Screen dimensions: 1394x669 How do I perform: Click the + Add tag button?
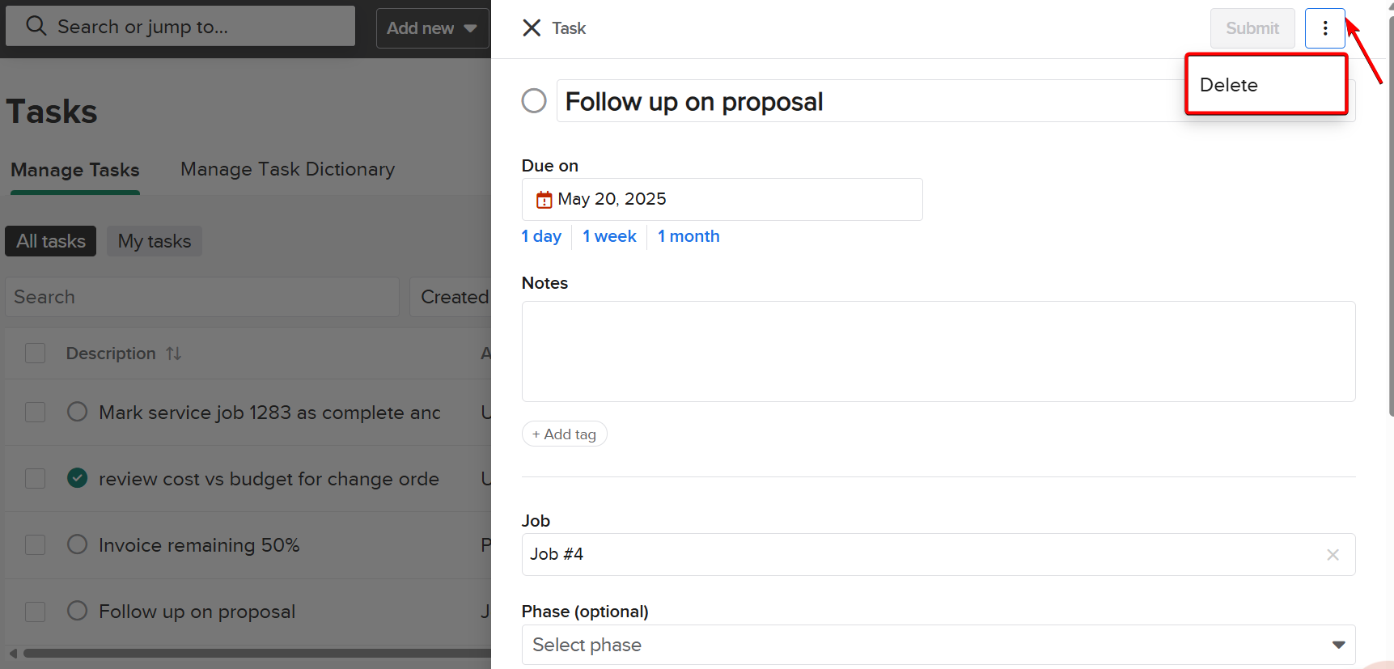(564, 434)
